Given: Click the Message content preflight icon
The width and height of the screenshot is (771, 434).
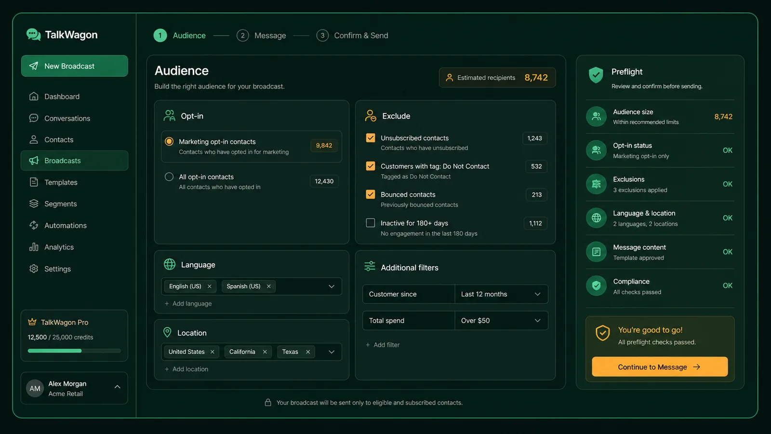Looking at the screenshot, I should click(596, 252).
